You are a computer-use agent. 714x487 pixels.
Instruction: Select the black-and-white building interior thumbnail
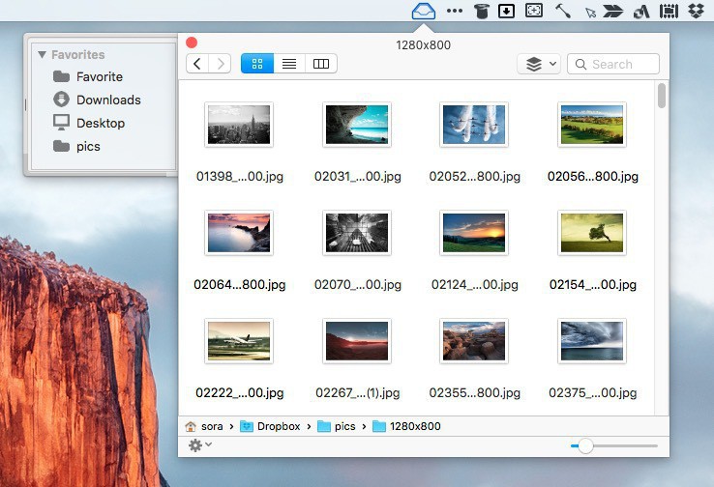(x=357, y=233)
